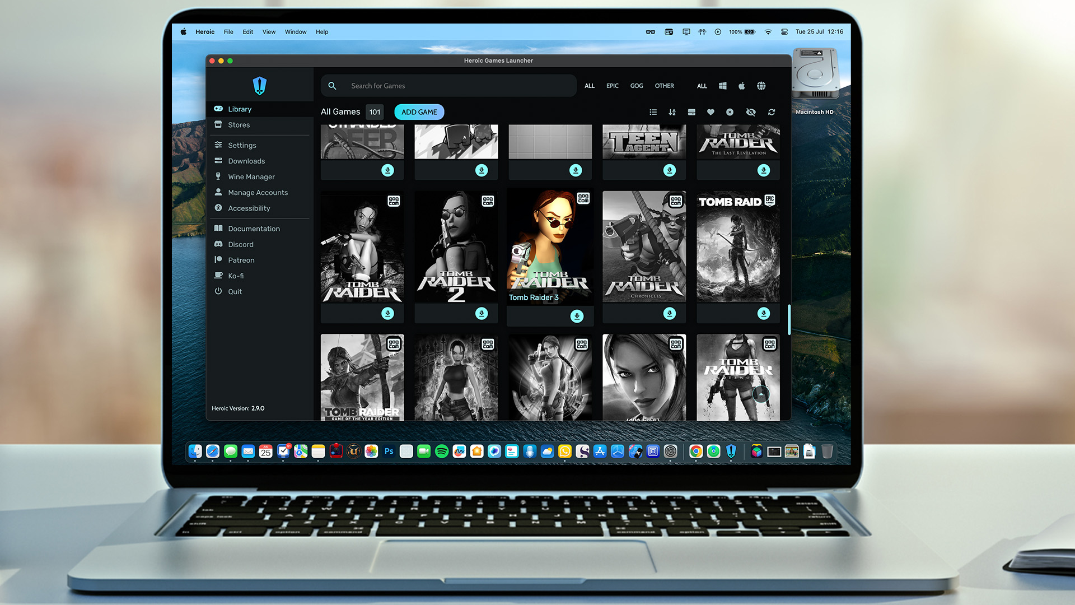Click the Wine Manager sidebar item
Screen dimensions: 1075x605
(x=251, y=176)
